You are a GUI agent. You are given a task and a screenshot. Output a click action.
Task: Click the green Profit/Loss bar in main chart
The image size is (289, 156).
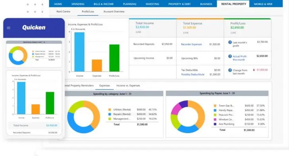(114, 58)
